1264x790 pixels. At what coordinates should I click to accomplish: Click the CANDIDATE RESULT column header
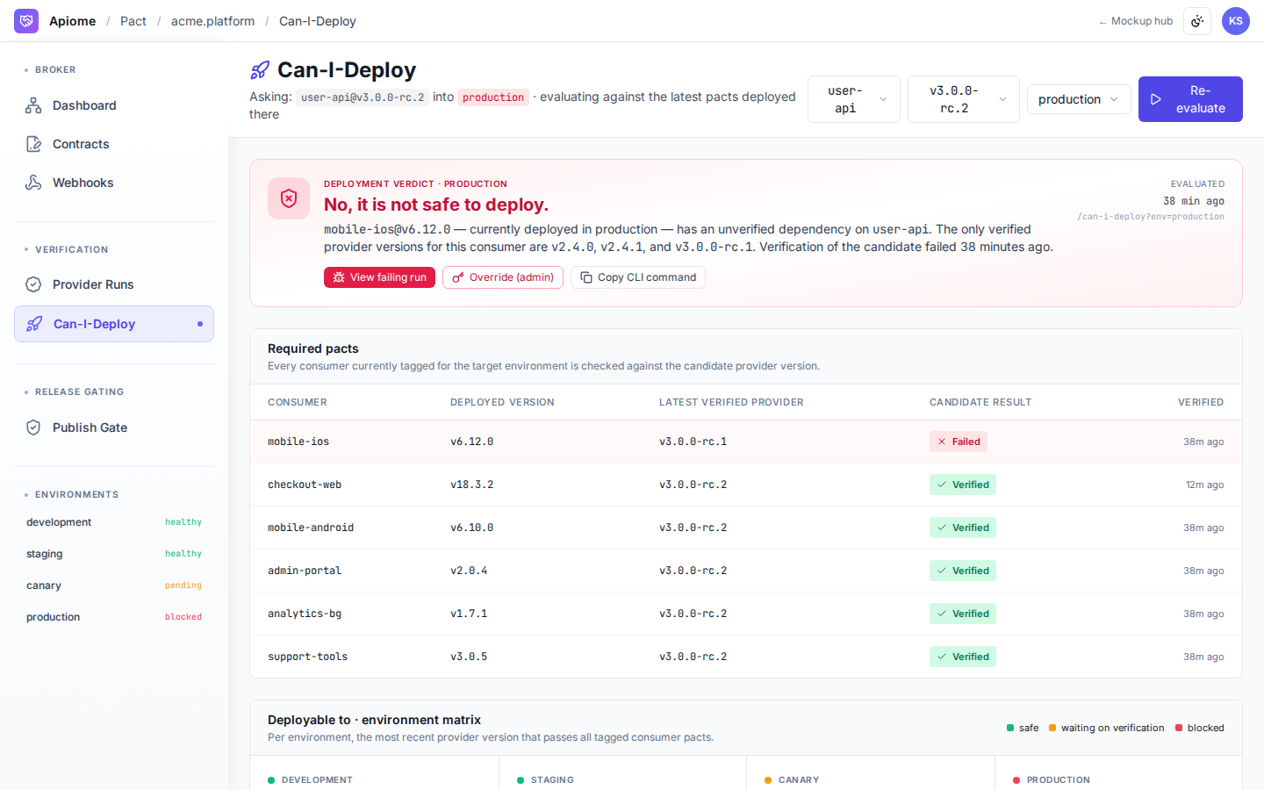click(980, 402)
